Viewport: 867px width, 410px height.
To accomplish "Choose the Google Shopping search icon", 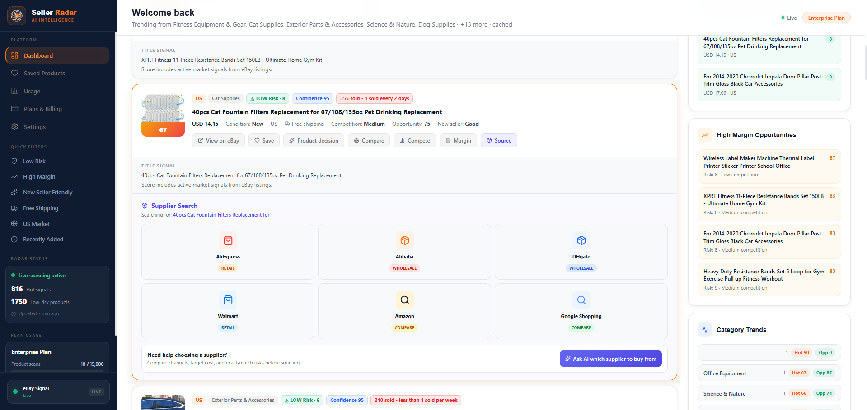I will pyautogui.click(x=581, y=300).
